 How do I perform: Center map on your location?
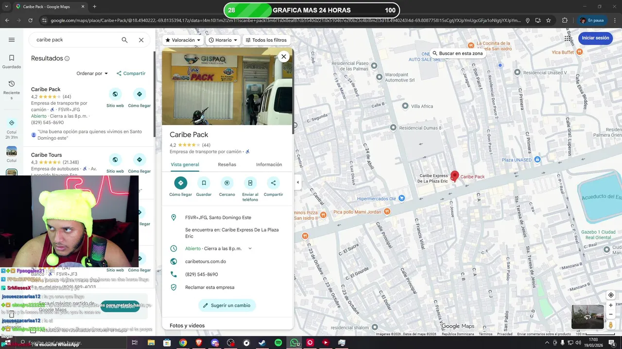point(611,295)
